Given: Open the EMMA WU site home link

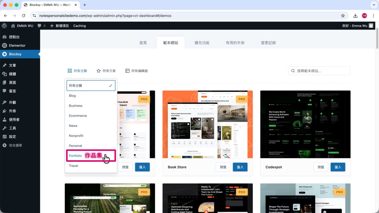Looking at the screenshot, I should coord(22,26).
